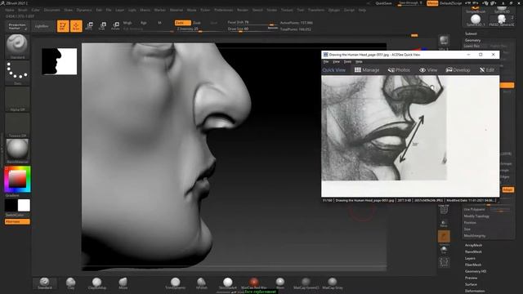Expand the Subtool palette section
Viewport: 523px width, 294px height.
coord(471,33)
